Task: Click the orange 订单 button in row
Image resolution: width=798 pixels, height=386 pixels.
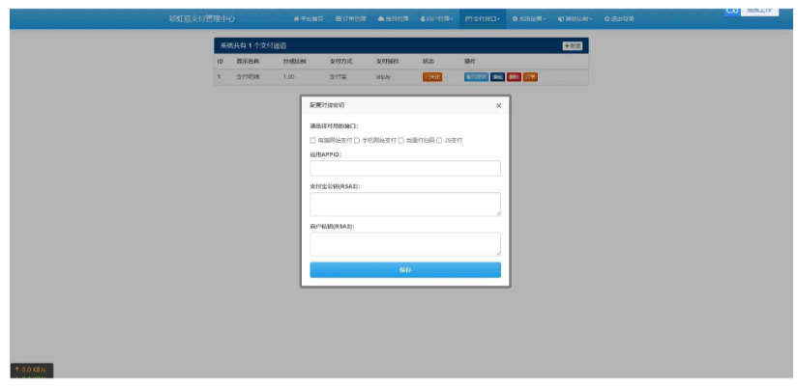Action: [530, 76]
